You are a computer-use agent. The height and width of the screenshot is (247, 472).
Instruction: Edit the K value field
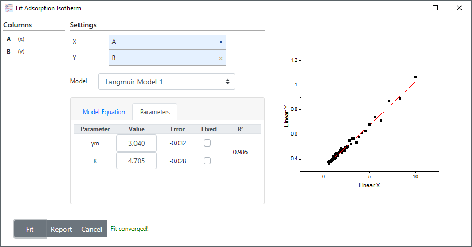click(137, 161)
